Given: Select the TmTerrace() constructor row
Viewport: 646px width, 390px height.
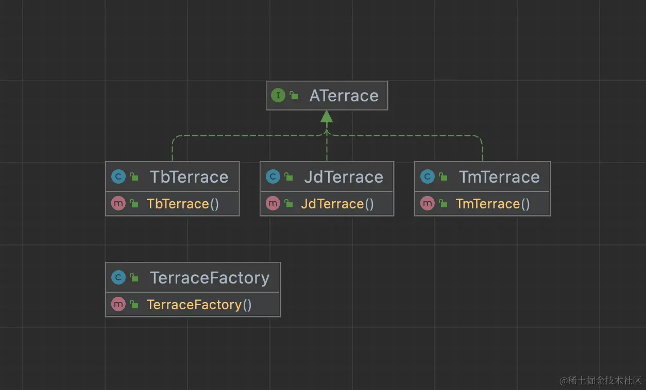Looking at the screenshot, I should 482,204.
